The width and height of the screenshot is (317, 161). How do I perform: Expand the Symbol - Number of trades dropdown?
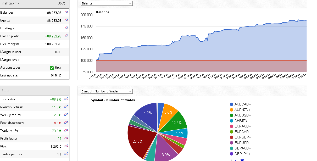click(x=107, y=91)
